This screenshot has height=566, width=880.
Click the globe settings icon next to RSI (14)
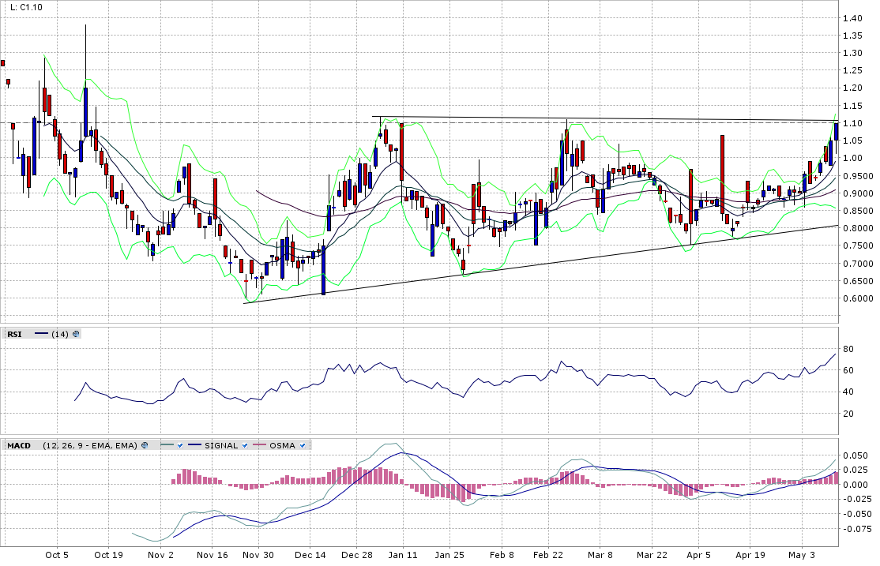(x=76, y=334)
